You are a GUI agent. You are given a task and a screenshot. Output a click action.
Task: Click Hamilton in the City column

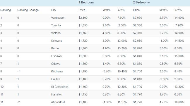(x=57, y=95)
